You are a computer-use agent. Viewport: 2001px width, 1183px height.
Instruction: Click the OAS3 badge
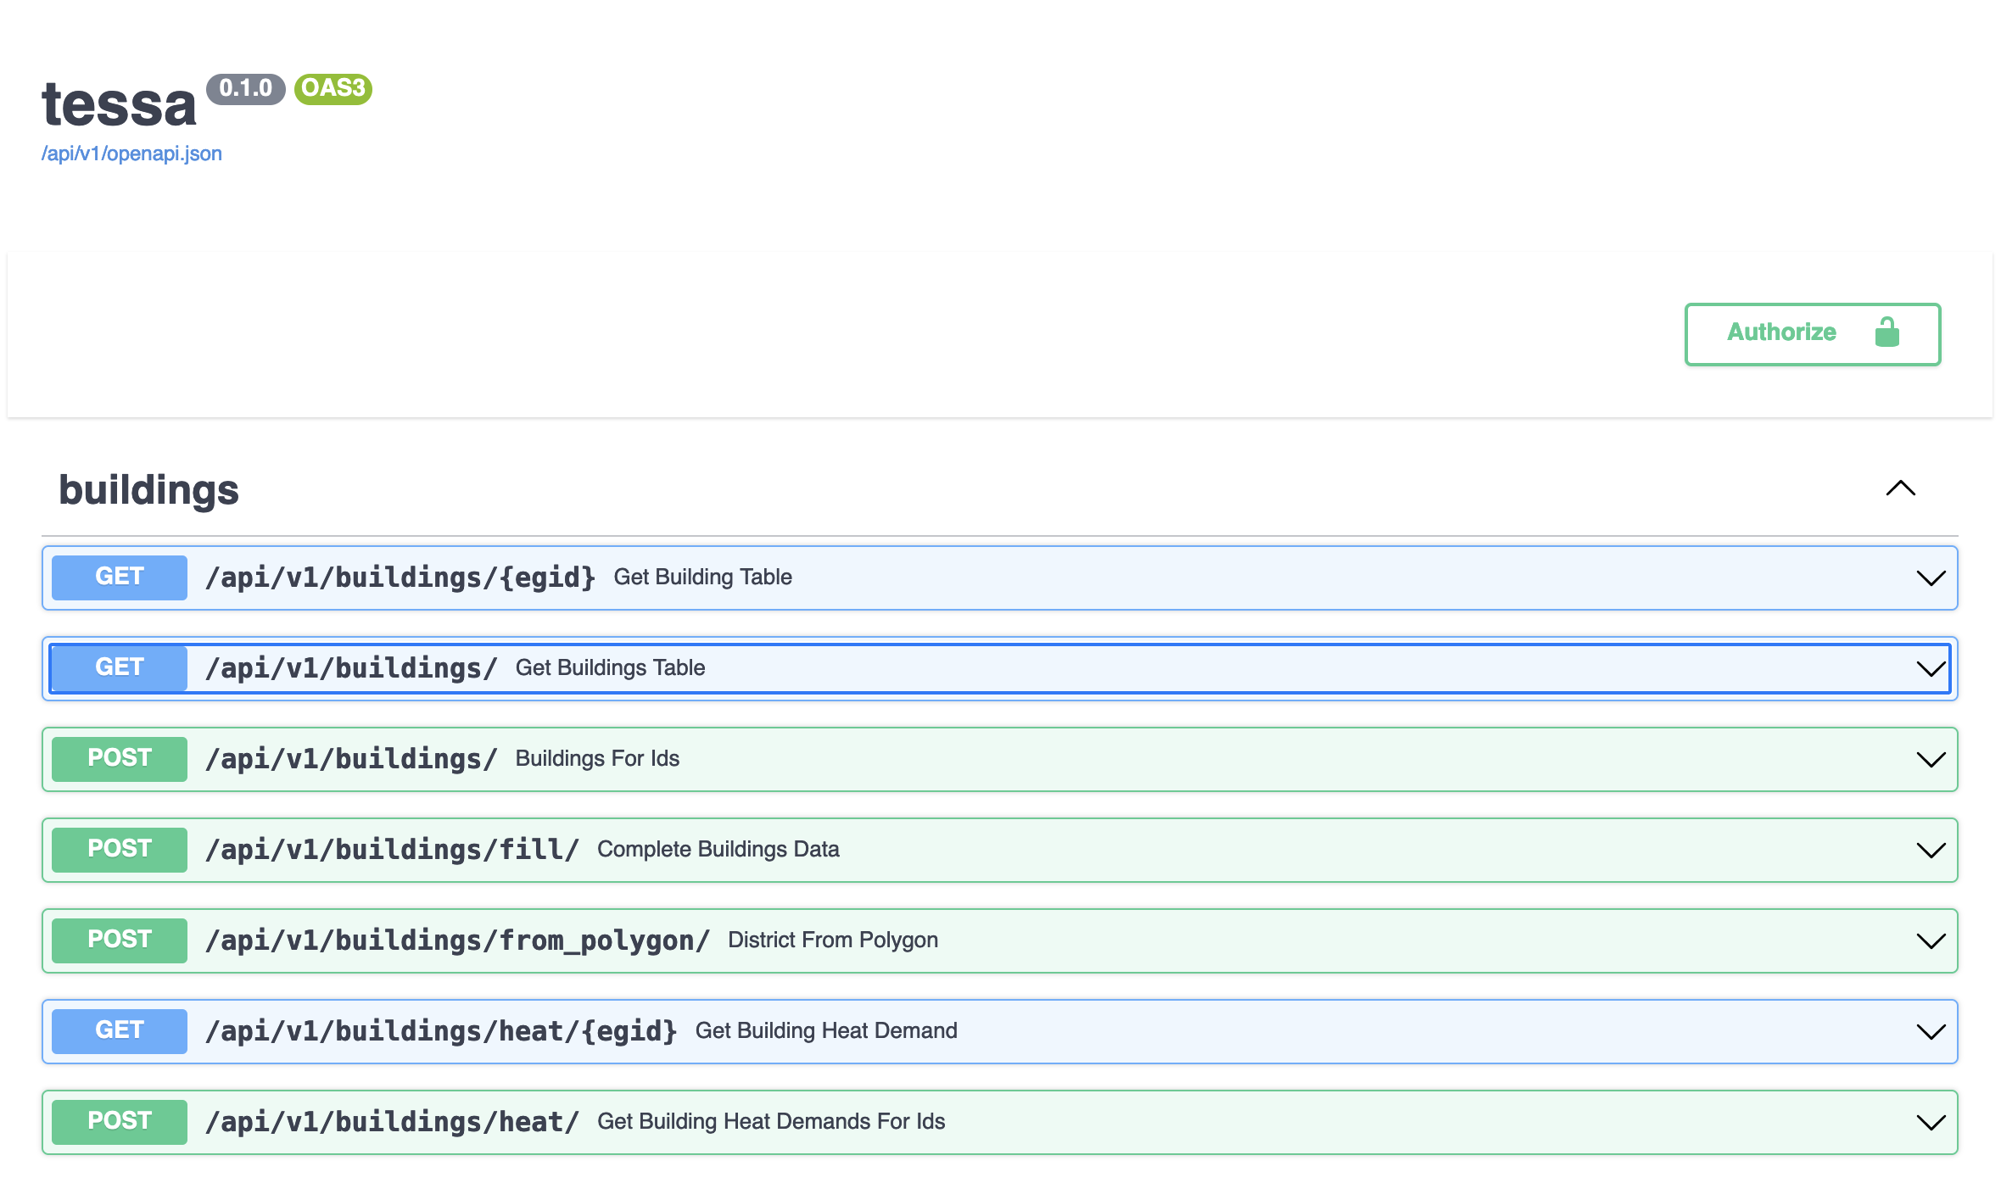pyautogui.click(x=333, y=88)
